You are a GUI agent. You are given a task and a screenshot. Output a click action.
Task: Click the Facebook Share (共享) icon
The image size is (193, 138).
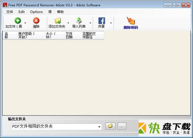click(102, 21)
